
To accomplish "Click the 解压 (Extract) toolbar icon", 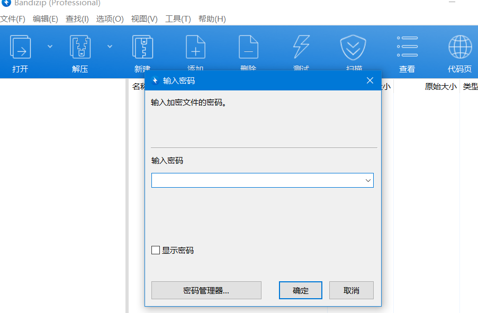I will tap(79, 47).
